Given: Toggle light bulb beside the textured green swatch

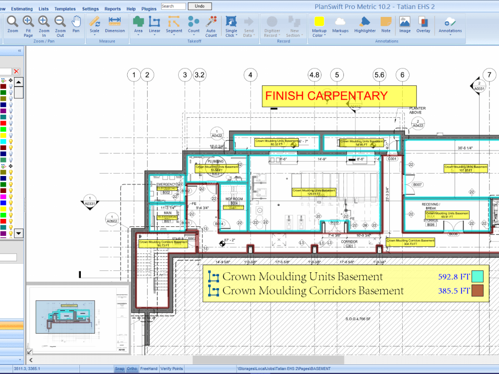Looking at the screenshot, I should click(11, 160).
